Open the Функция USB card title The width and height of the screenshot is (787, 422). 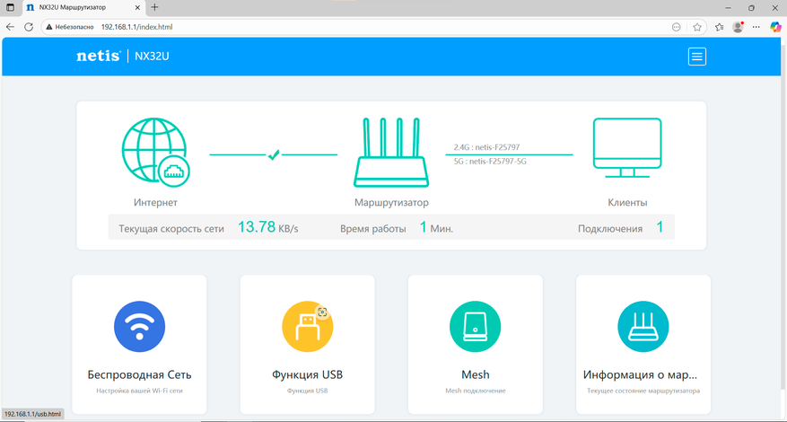[307, 374]
